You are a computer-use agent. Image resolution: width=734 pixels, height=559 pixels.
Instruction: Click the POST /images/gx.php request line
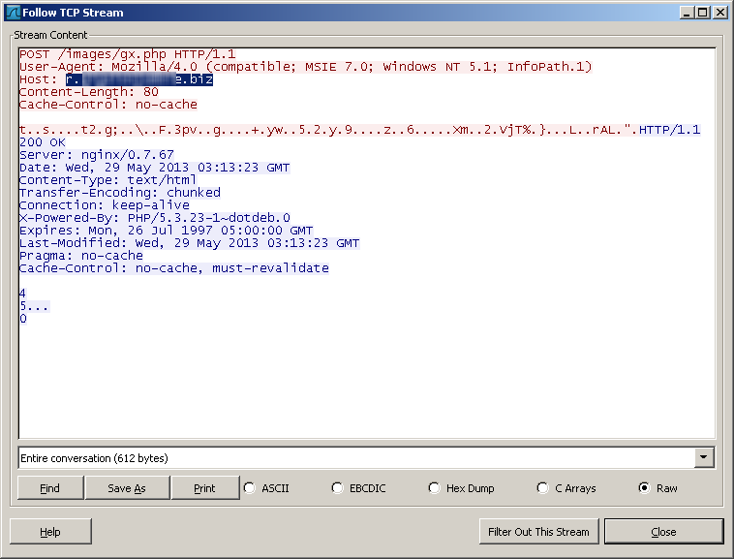127,54
